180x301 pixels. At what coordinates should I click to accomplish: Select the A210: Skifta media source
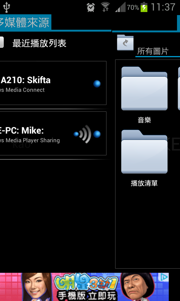[53, 83]
